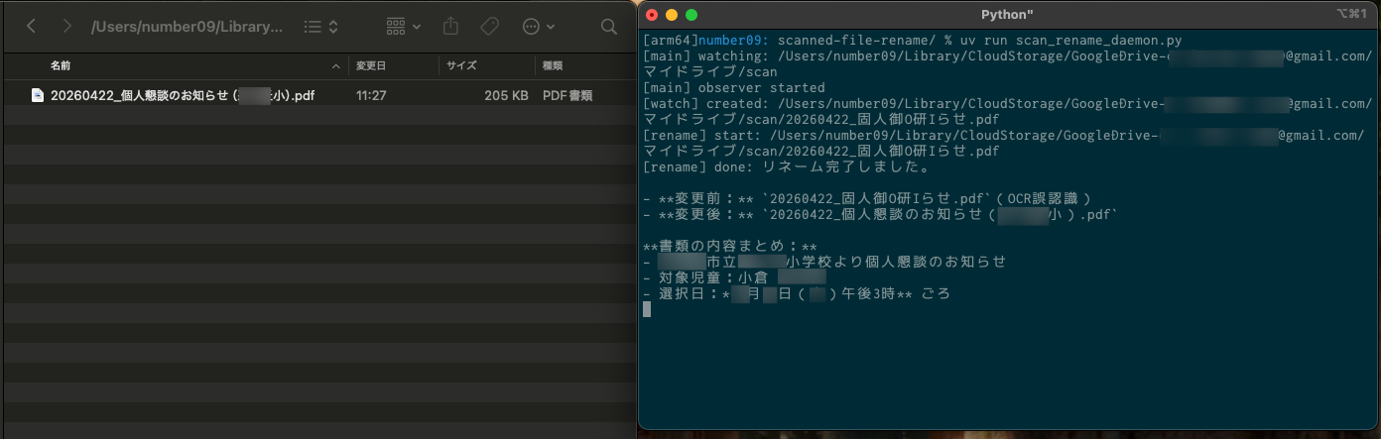Click the Share icon in Finder toolbar
The image size is (1381, 439).
451,27
